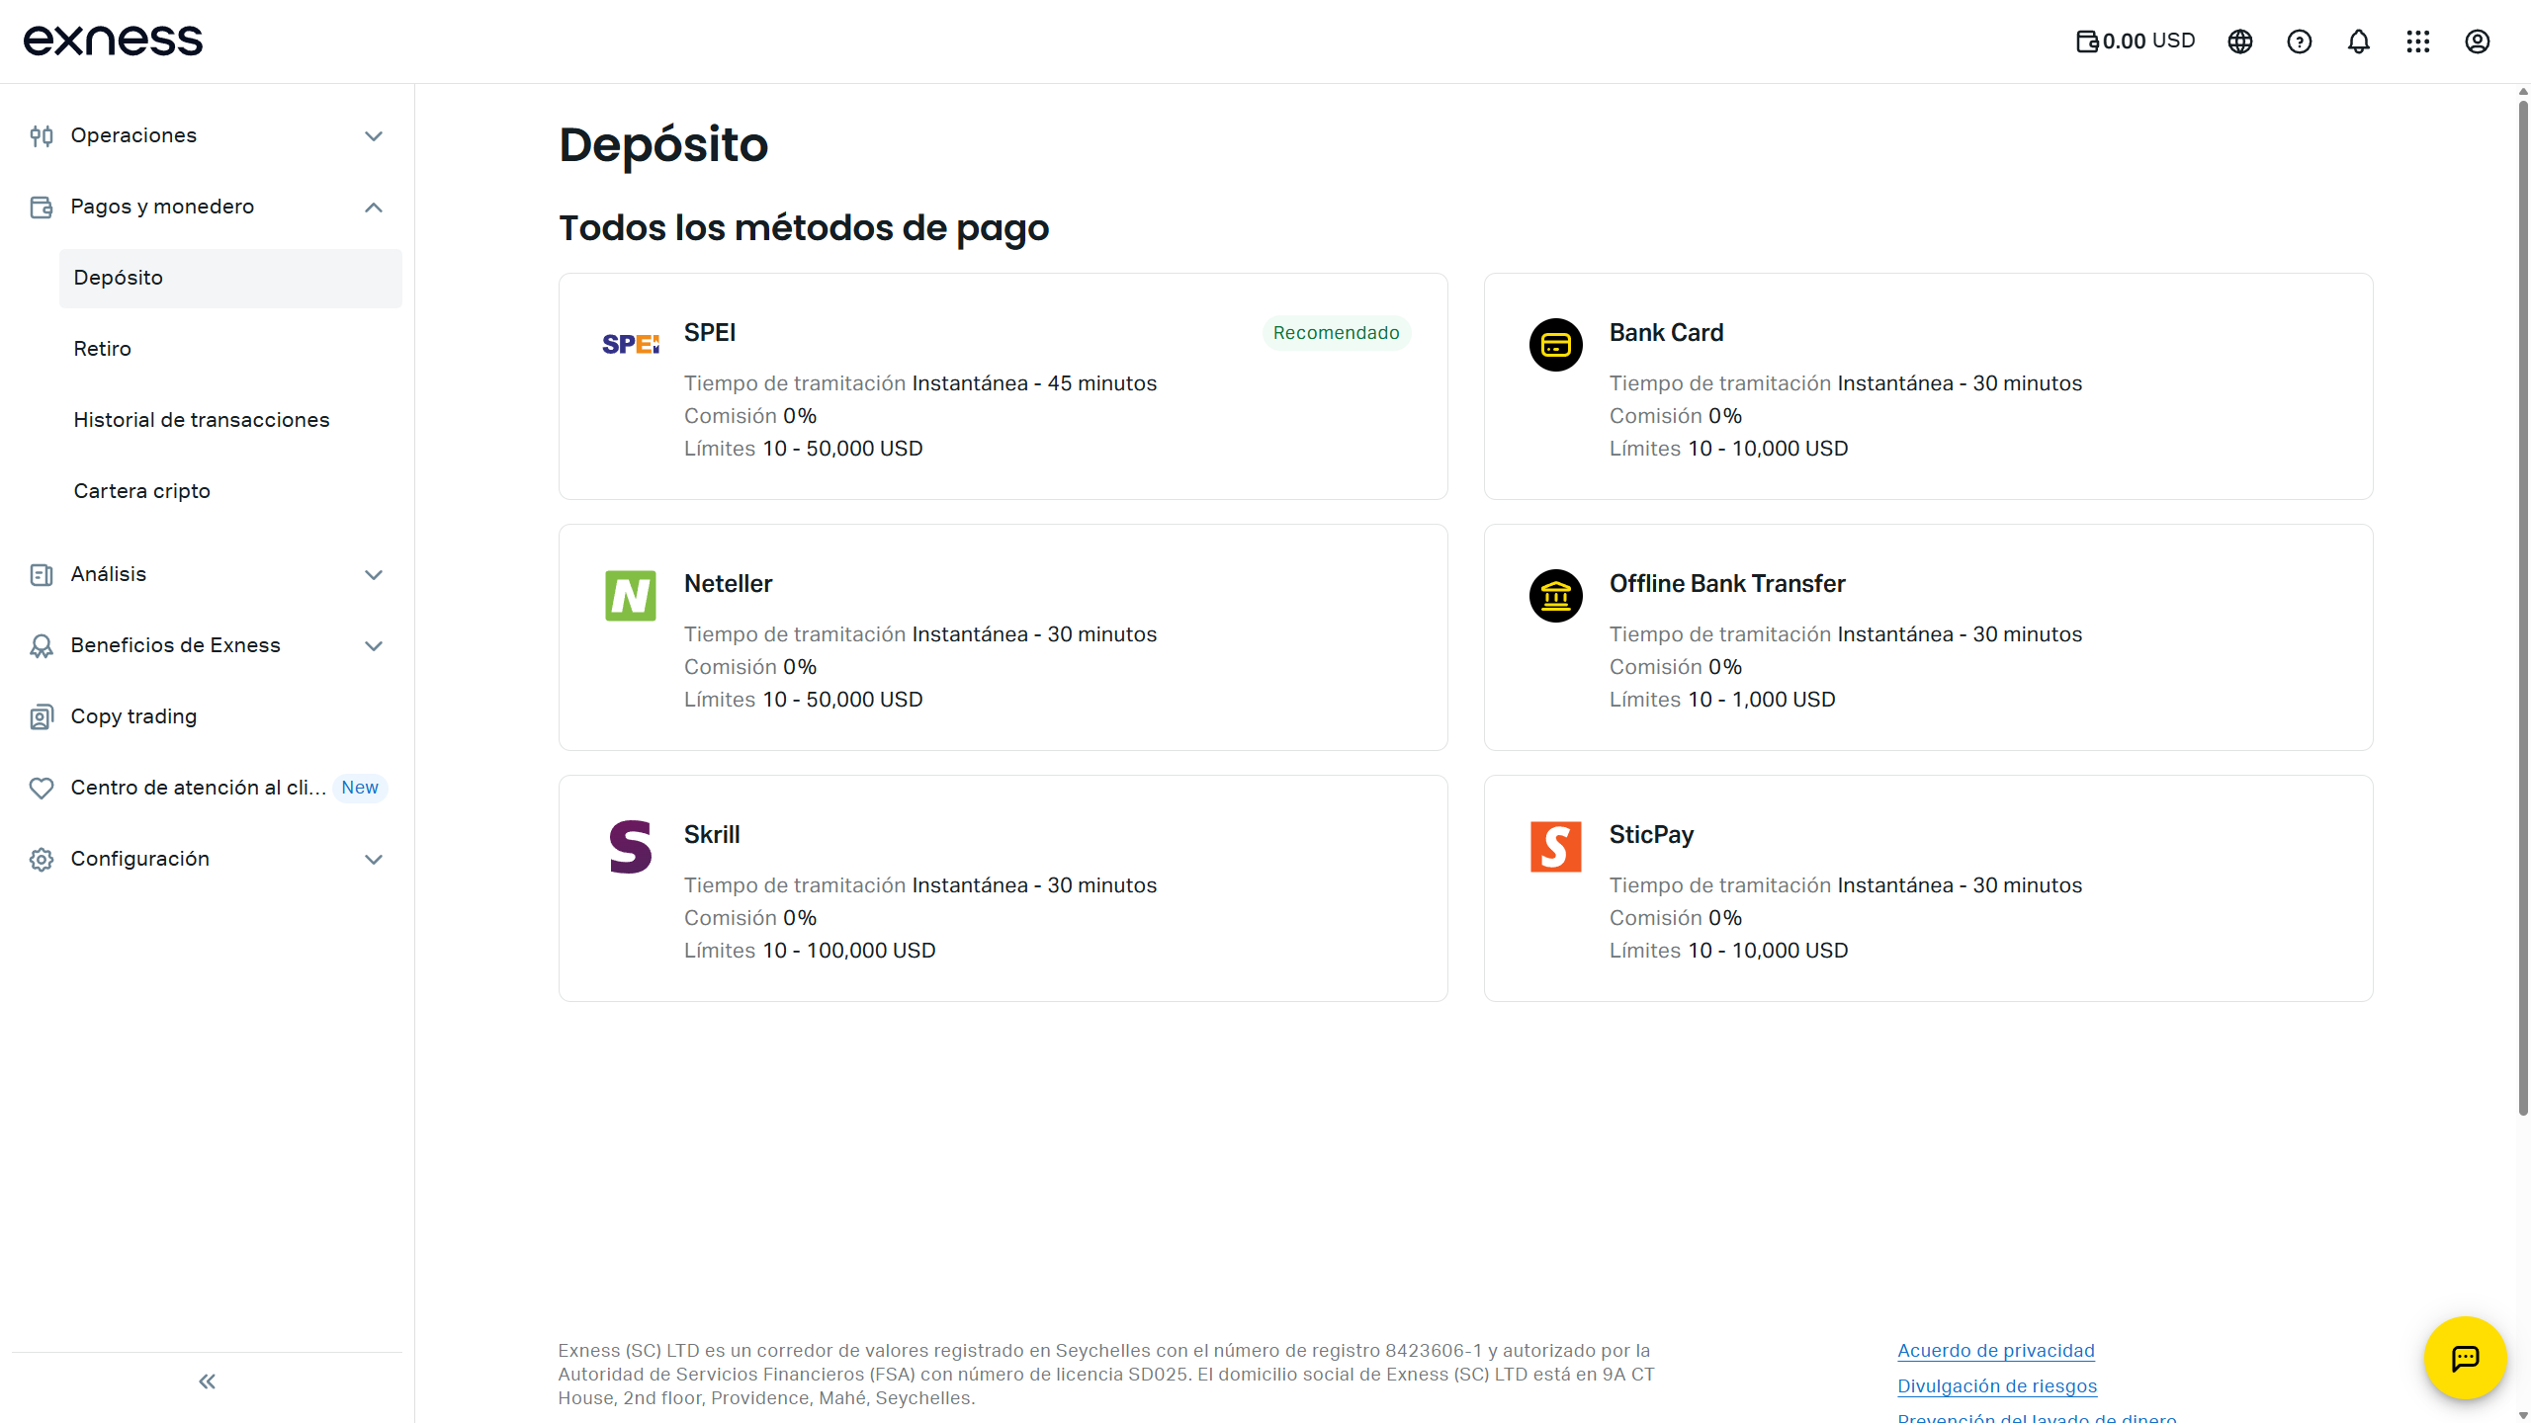Open Cartera cripto
Image resolution: width=2531 pixels, height=1423 pixels.
(230, 491)
